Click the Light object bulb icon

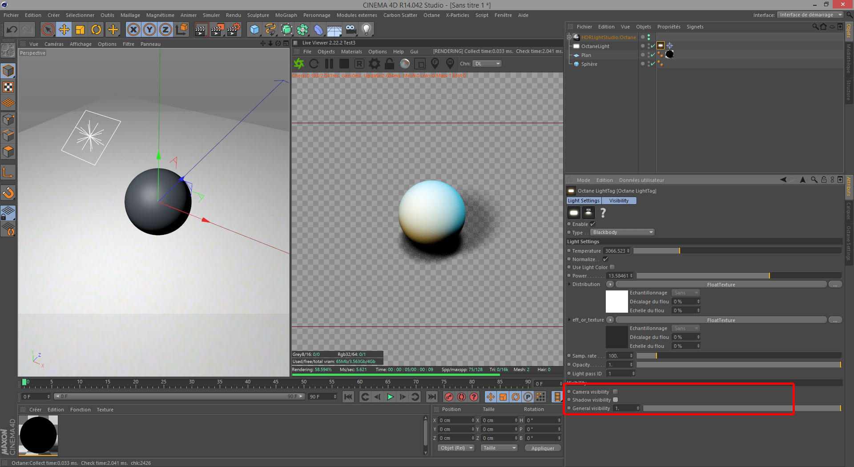pos(367,30)
